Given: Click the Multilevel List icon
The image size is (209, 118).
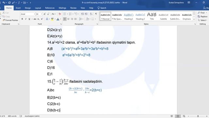Looking at the screenshot, I should tap(76, 14).
